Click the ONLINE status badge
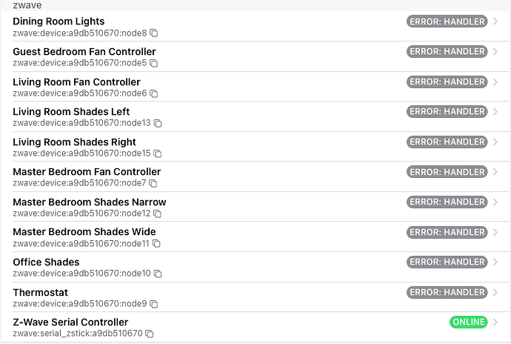 coord(468,322)
